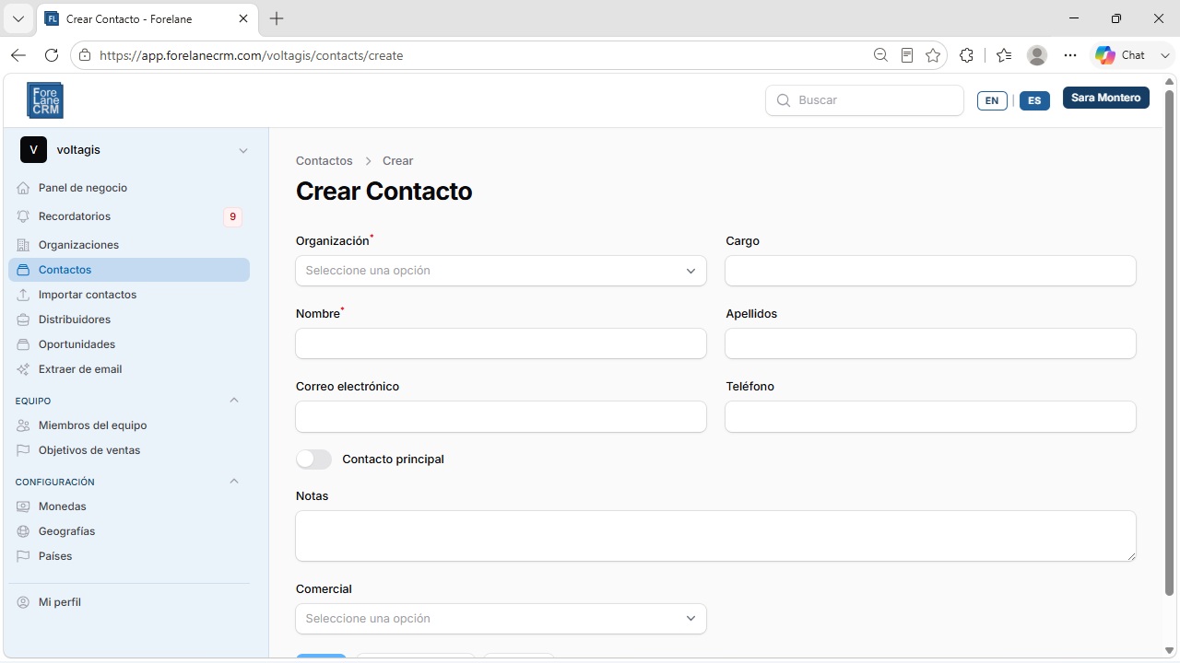Click the Panel de negocio home icon
The height and width of the screenshot is (663, 1180).
coord(23,188)
